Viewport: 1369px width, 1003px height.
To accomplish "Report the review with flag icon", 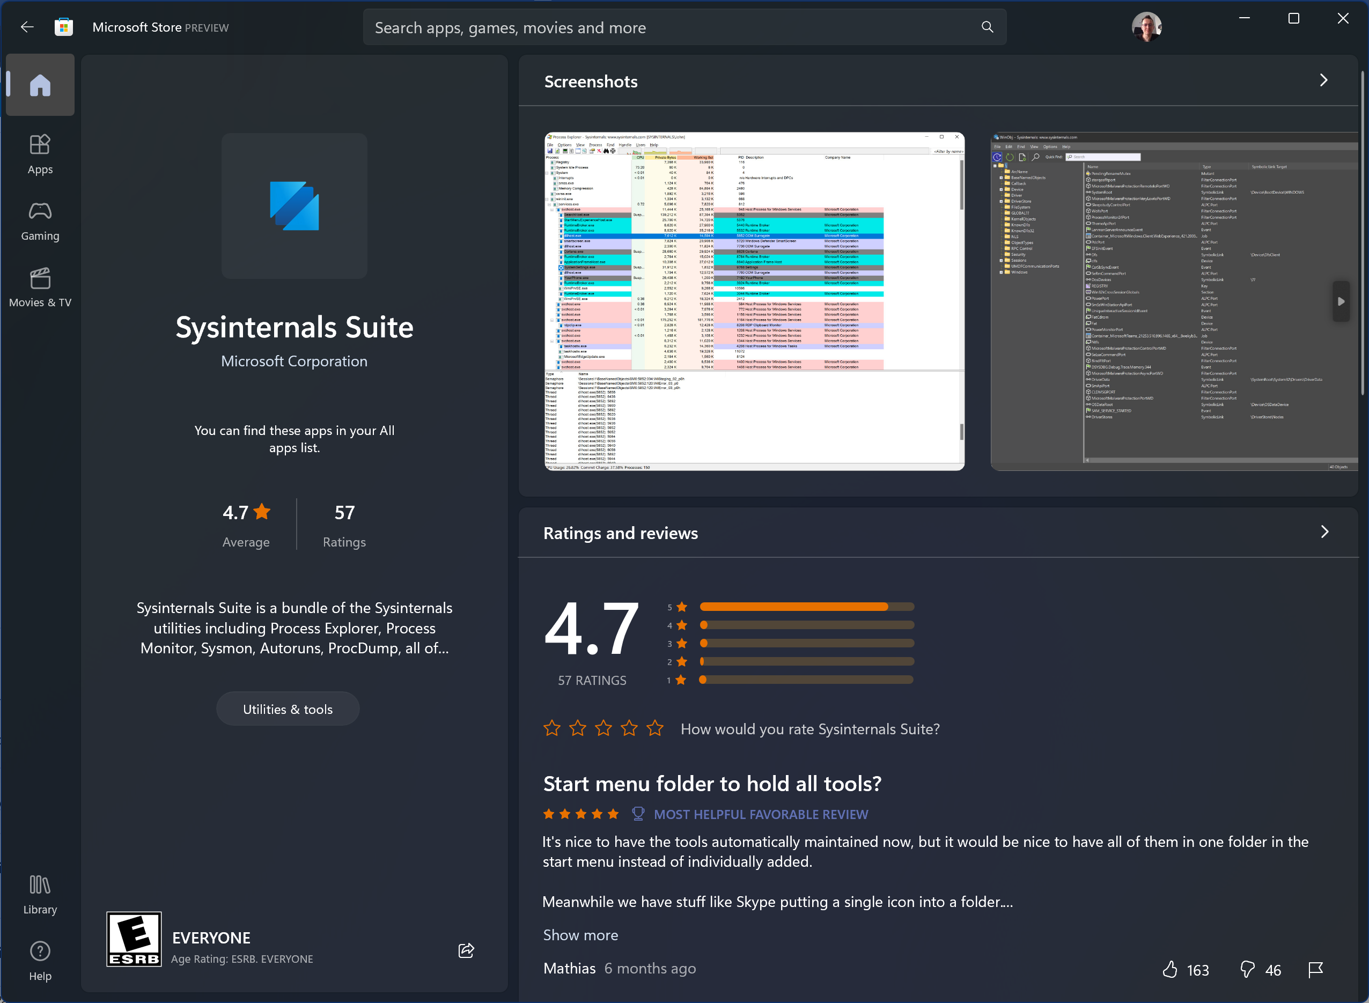I will click(x=1315, y=970).
